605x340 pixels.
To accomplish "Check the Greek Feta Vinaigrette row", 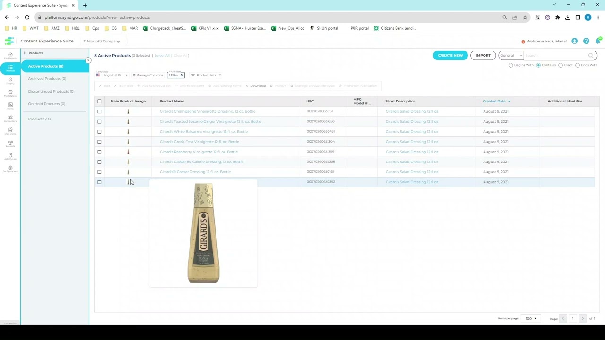I will pyautogui.click(x=99, y=142).
